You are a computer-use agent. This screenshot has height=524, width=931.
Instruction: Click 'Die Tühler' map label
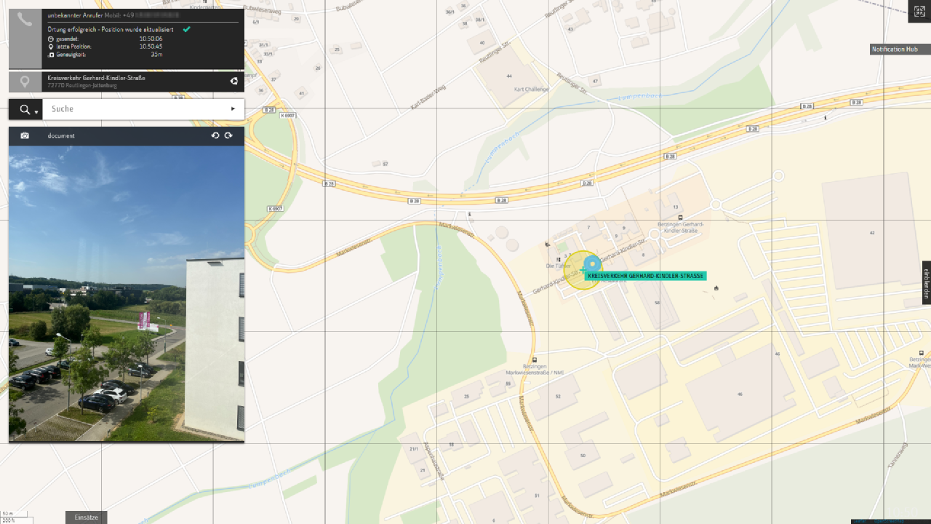click(x=559, y=266)
